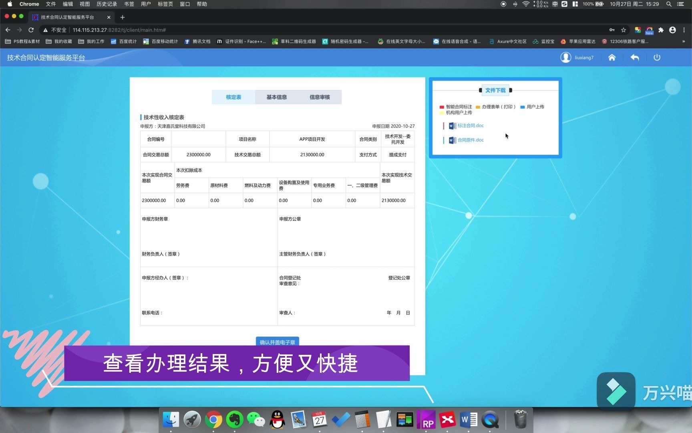Switch to the 信息审核 tab
This screenshot has height=433, width=692.
point(320,97)
